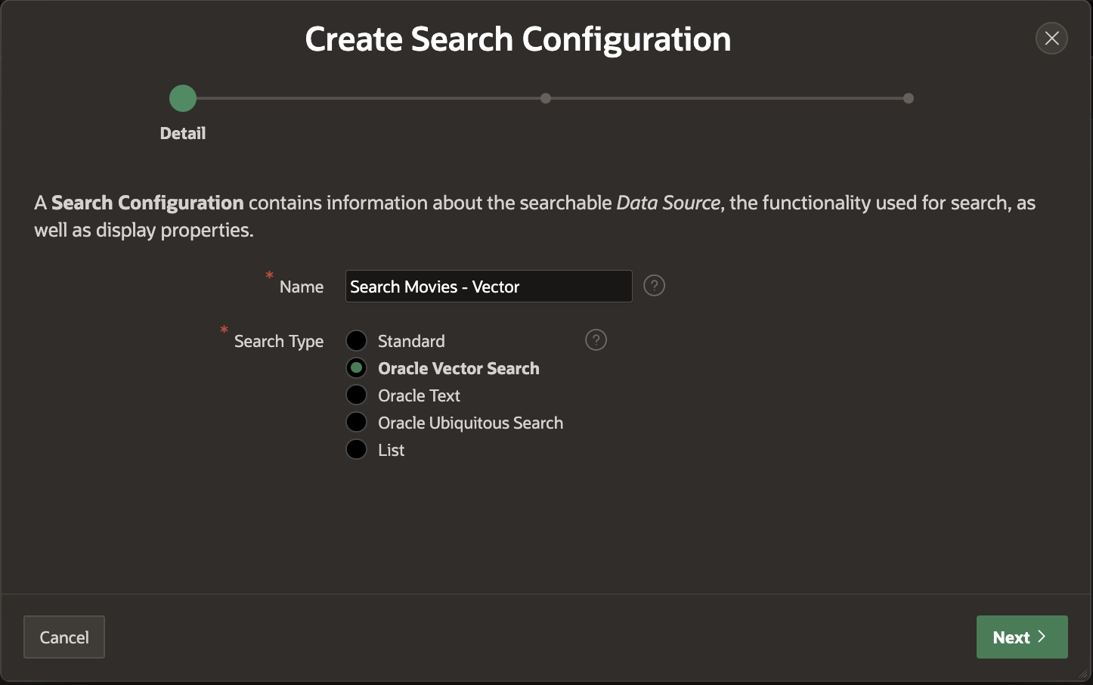Click the dialog resize handle corner

[x=1084, y=674]
